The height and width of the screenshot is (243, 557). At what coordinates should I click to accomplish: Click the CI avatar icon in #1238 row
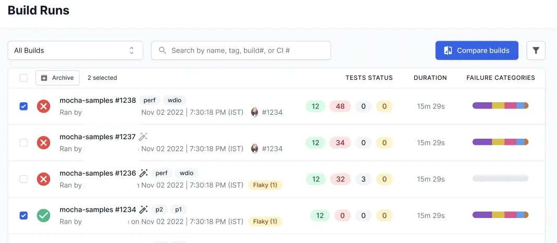[x=255, y=112]
